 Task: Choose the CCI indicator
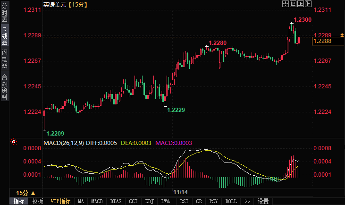click(x=133, y=201)
